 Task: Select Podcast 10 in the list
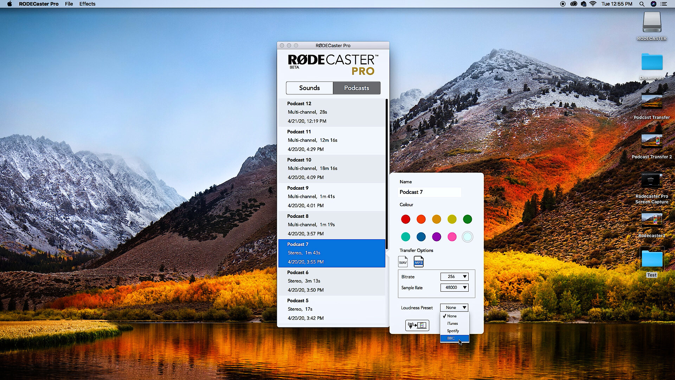[332, 169]
